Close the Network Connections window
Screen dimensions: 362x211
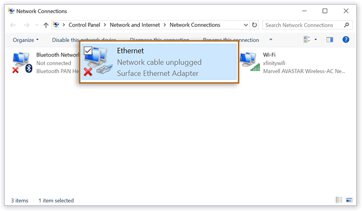346,11
